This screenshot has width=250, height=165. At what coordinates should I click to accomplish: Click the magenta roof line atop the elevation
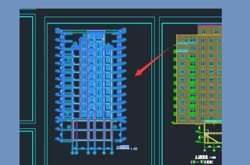pos(210,25)
